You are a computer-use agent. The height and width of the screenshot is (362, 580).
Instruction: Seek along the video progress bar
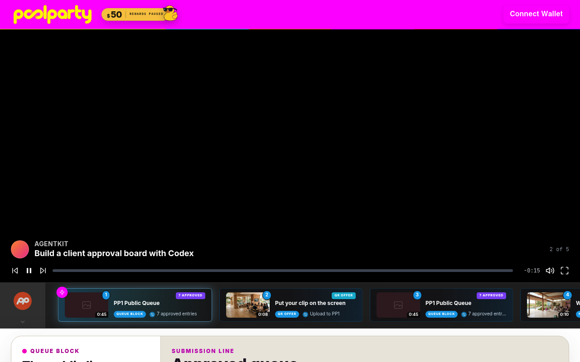pyautogui.click(x=283, y=271)
